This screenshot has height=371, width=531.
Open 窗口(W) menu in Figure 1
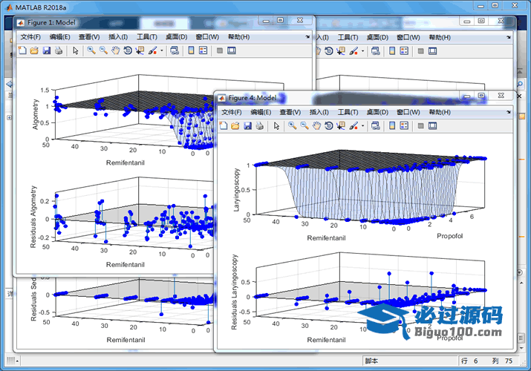coord(207,37)
